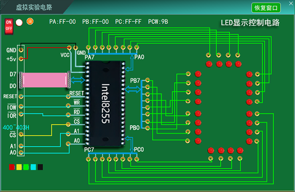The image size is (295, 192).
Task: Click the GND terminal on left connector
Action: (x=21, y=50)
